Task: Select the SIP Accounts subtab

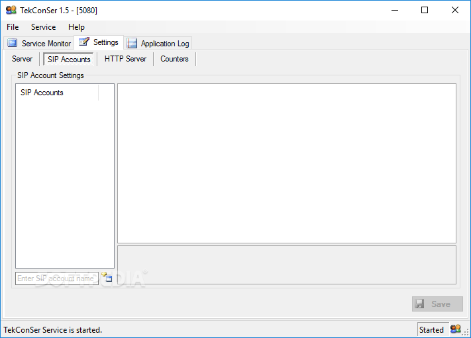Action: pos(69,59)
